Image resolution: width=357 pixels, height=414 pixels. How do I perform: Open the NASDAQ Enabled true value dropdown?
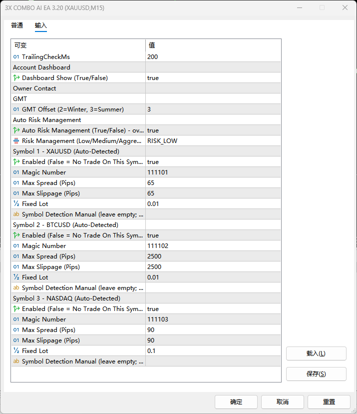tap(213, 308)
